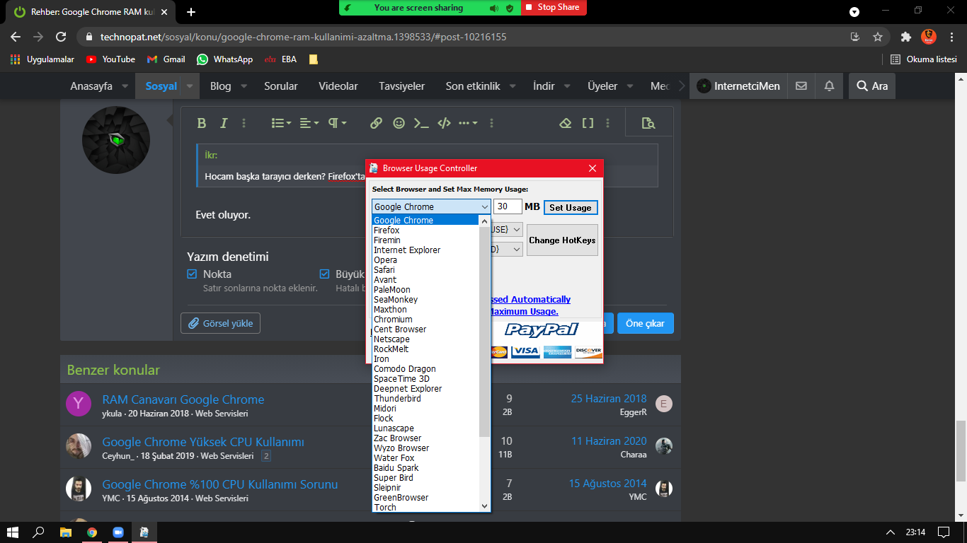Open the Blog navigation item
The height and width of the screenshot is (543, 967).
click(221, 86)
